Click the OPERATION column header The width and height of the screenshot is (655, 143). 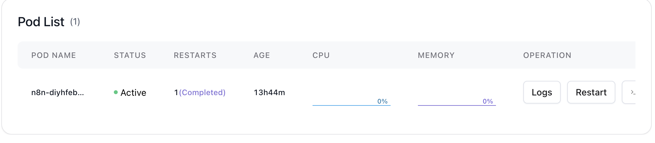pyautogui.click(x=547, y=55)
